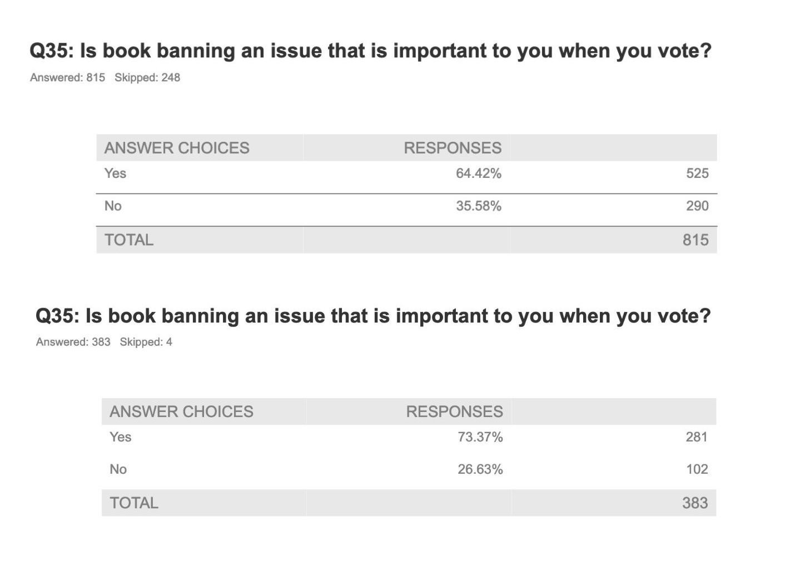Click the first Q35 question heading
Image resolution: width=785 pixels, height=561 pixels.
pyautogui.click(x=370, y=51)
